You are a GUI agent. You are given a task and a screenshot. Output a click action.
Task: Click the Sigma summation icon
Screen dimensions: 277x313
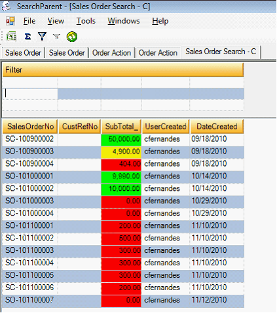pos(28,37)
